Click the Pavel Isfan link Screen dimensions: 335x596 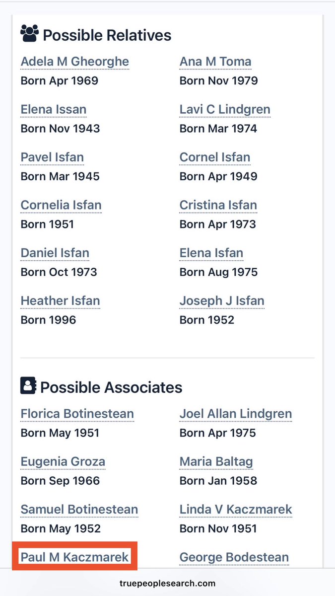coord(52,157)
